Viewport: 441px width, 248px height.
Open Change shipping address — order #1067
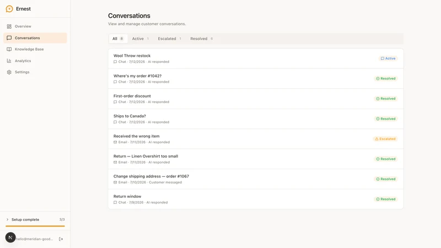coord(256,179)
